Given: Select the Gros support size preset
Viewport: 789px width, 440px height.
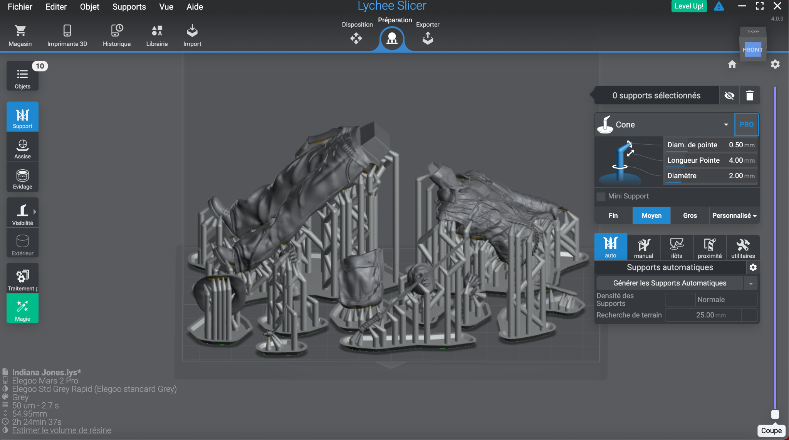Looking at the screenshot, I should (x=690, y=215).
